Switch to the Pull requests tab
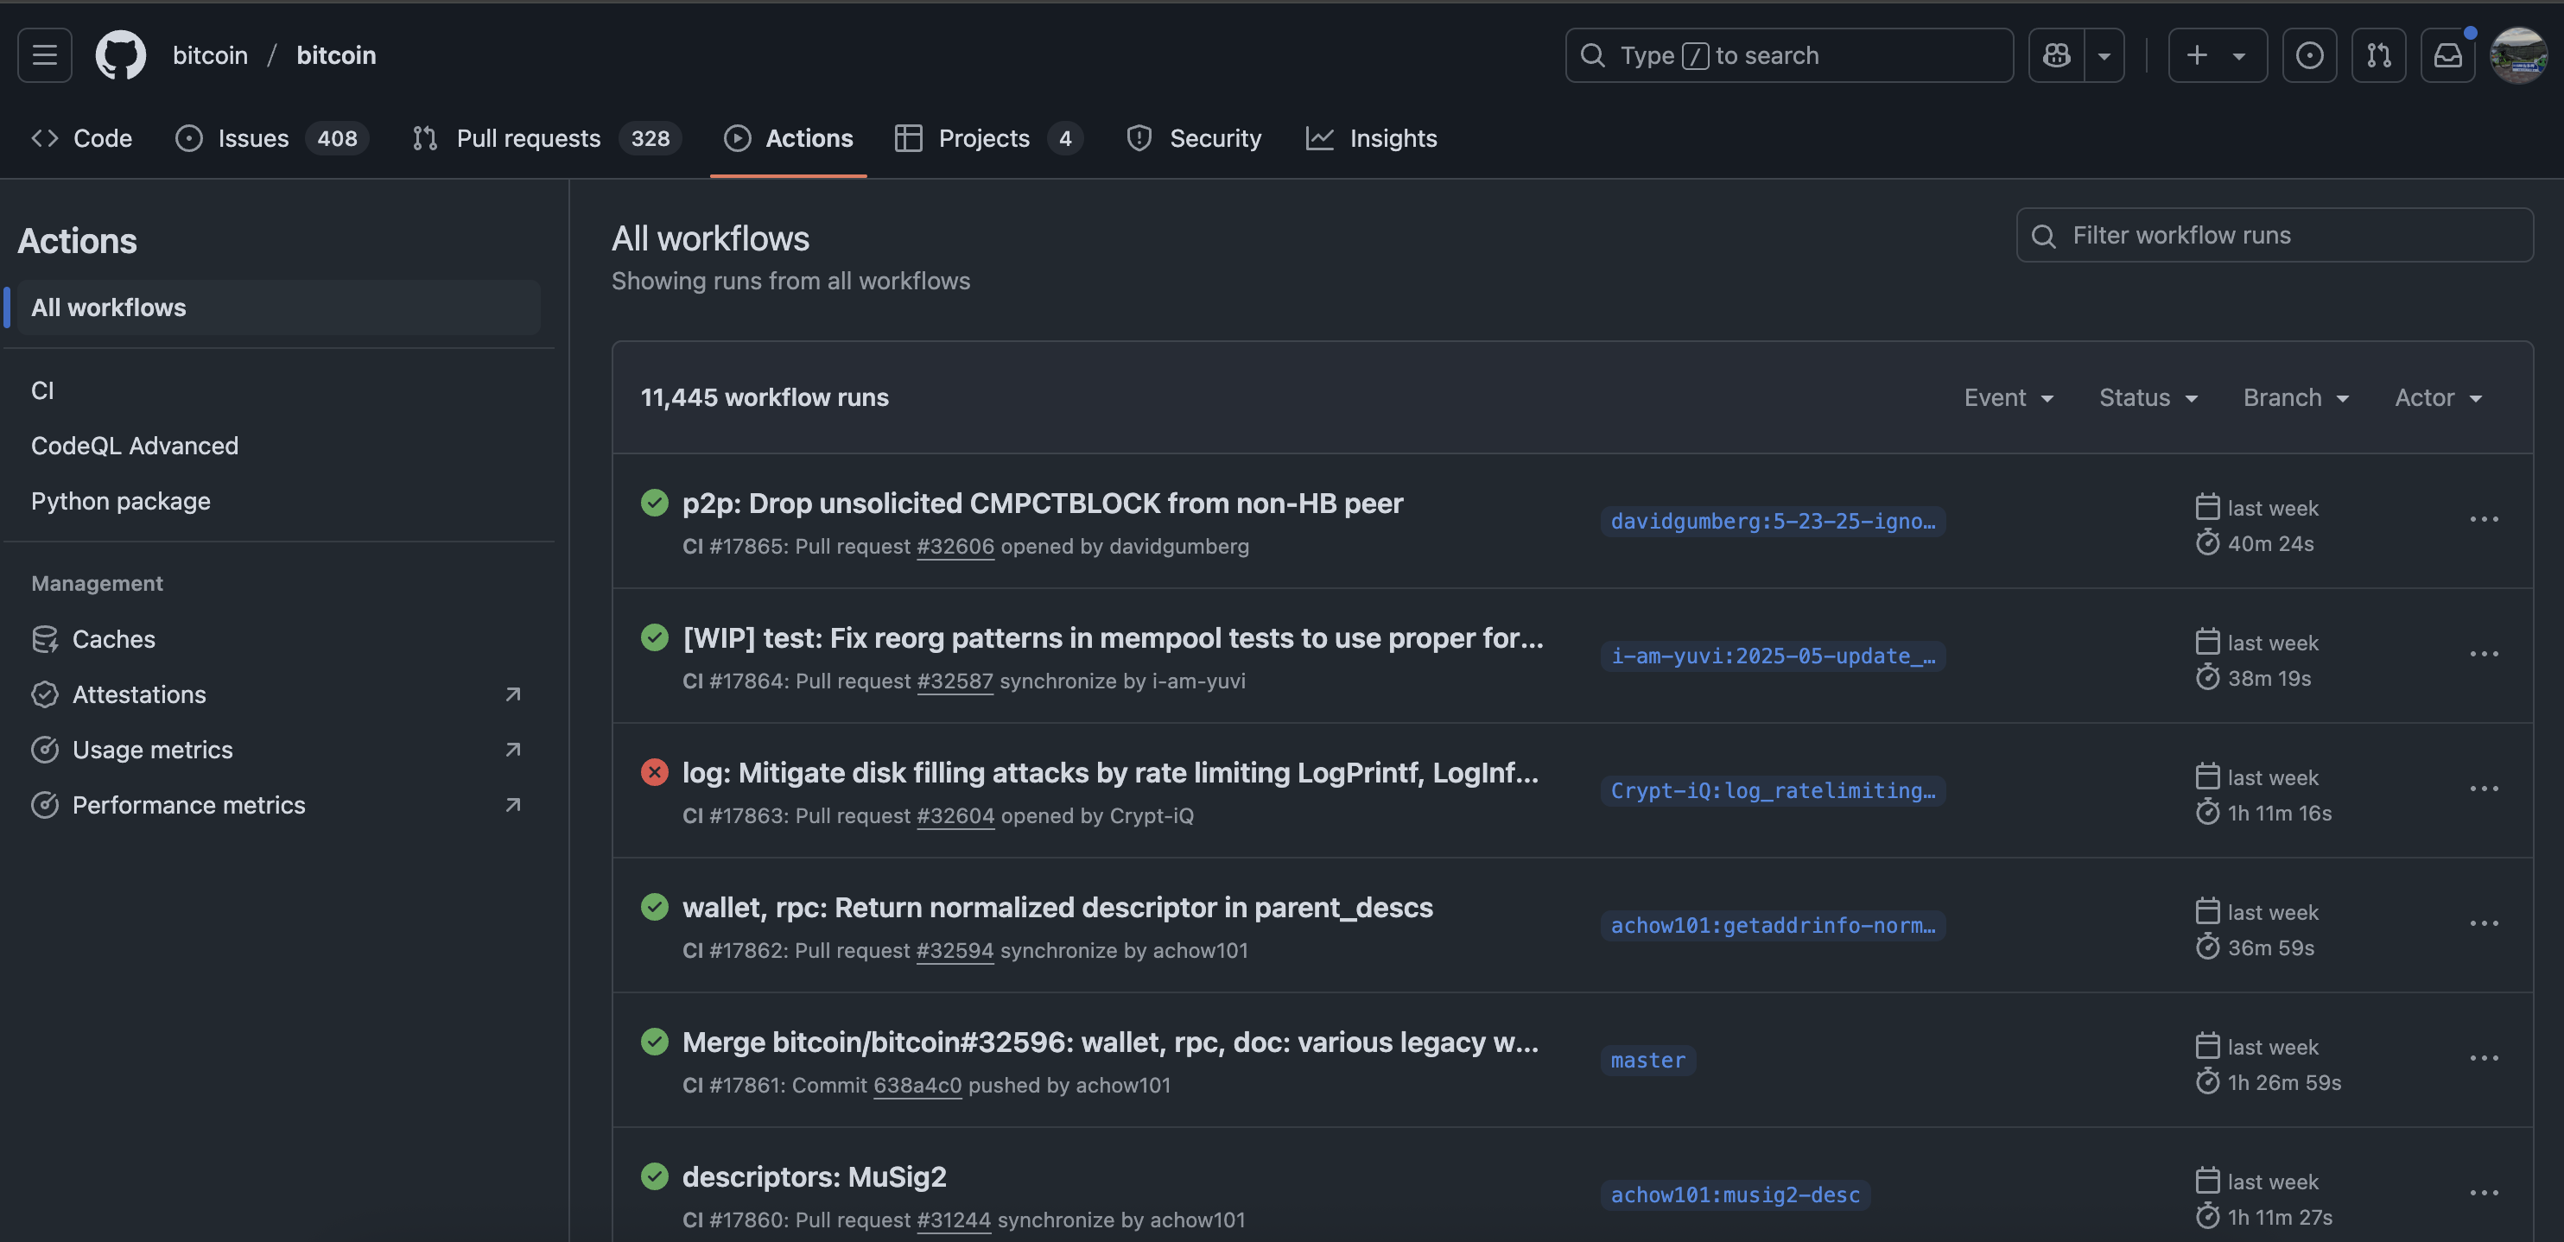 [547, 138]
